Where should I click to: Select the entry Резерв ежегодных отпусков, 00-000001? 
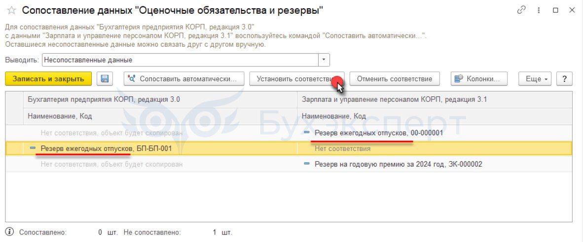pos(379,133)
